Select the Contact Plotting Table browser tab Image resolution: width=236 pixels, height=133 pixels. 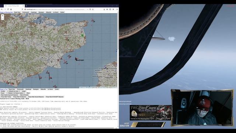tap(14, 6)
